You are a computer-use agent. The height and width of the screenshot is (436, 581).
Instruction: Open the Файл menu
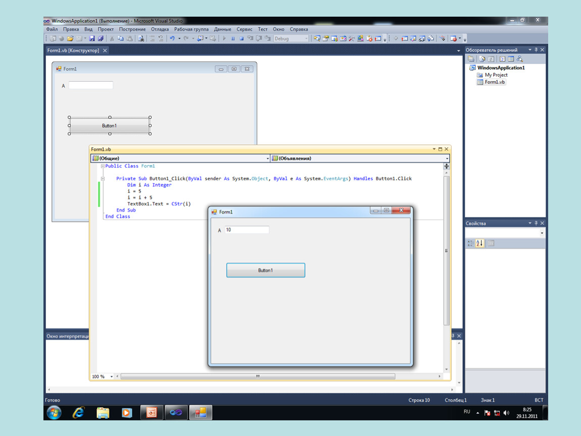tap(52, 29)
